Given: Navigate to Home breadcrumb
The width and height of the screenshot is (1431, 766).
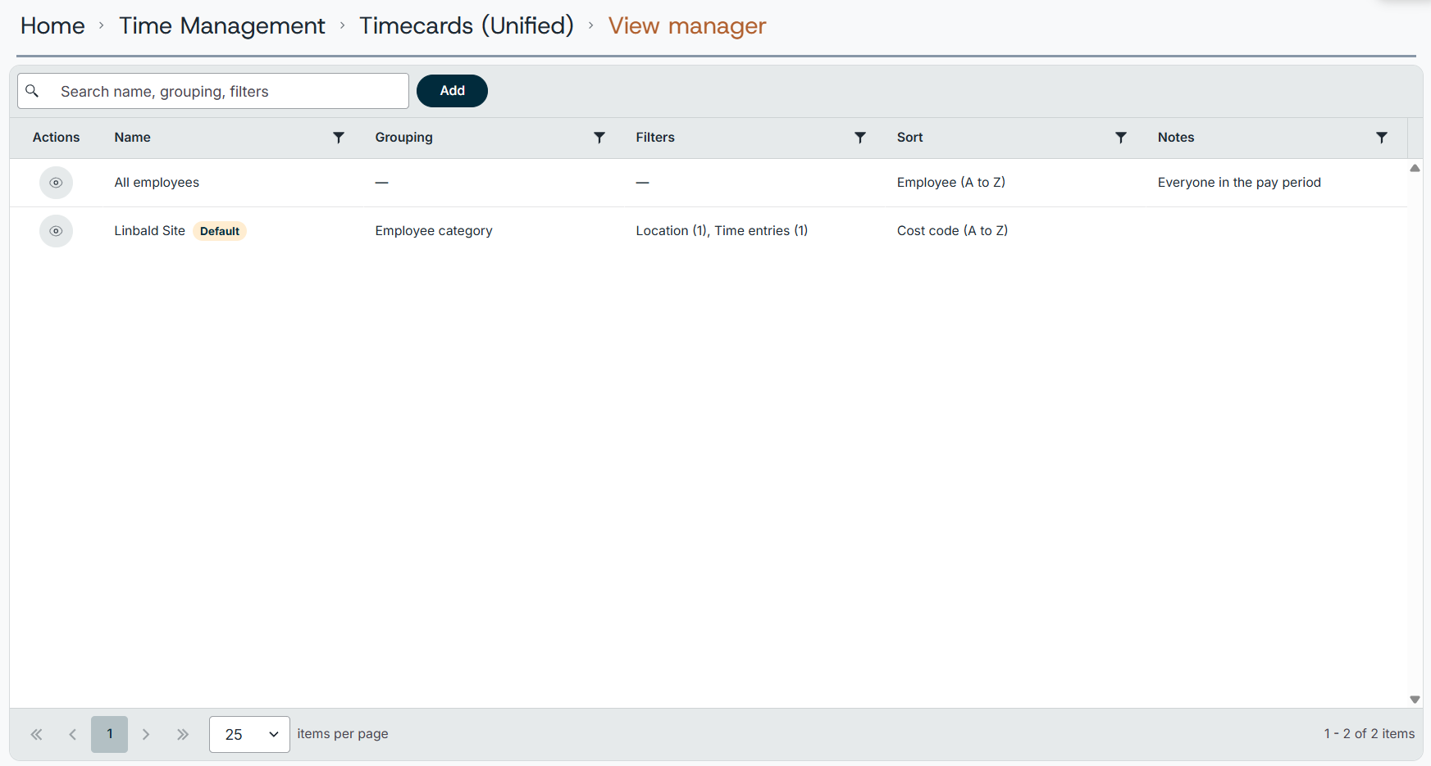Looking at the screenshot, I should click(x=52, y=25).
